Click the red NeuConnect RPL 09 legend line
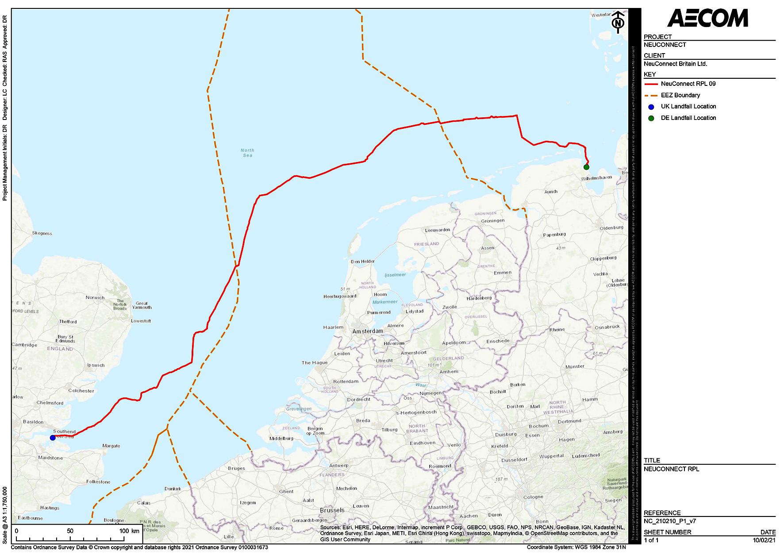Viewport: 784px width, 559px height. tap(651, 84)
